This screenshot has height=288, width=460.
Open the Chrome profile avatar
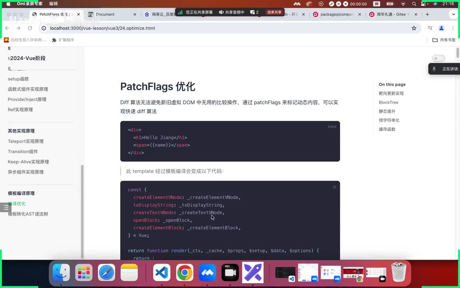click(x=441, y=28)
